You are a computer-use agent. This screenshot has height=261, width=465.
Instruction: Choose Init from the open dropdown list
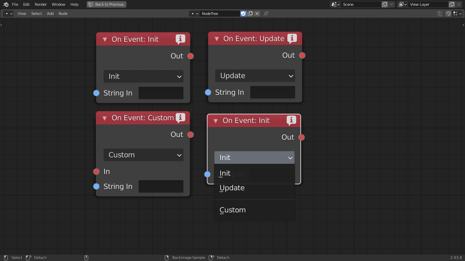tap(254, 173)
